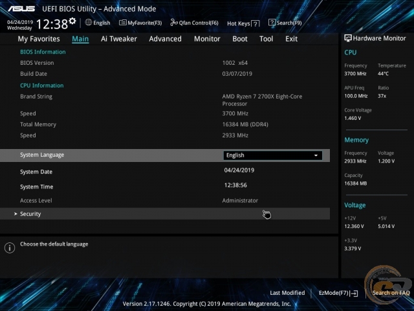Click the large 12:38 clock
Image resolution: width=414 pixels, height=311 pixels.
52,24
